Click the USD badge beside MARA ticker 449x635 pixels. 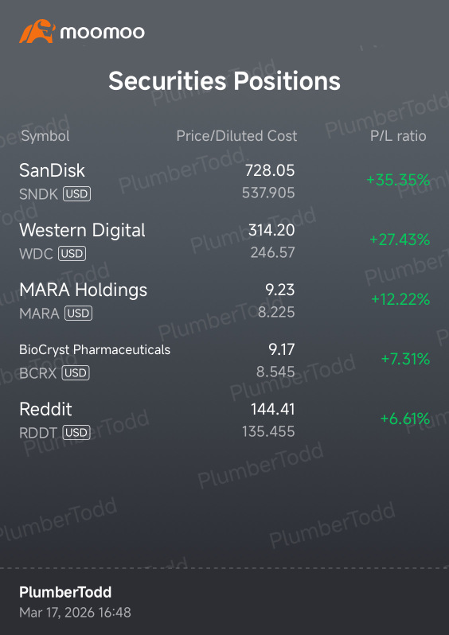(x=79, y=313)
